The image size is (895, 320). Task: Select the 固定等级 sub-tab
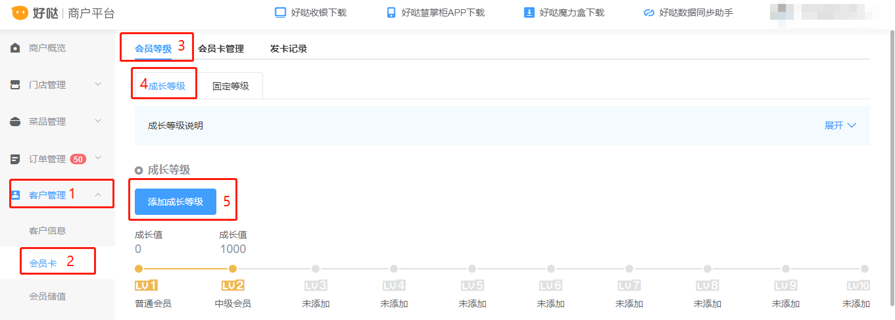(231, 86)
